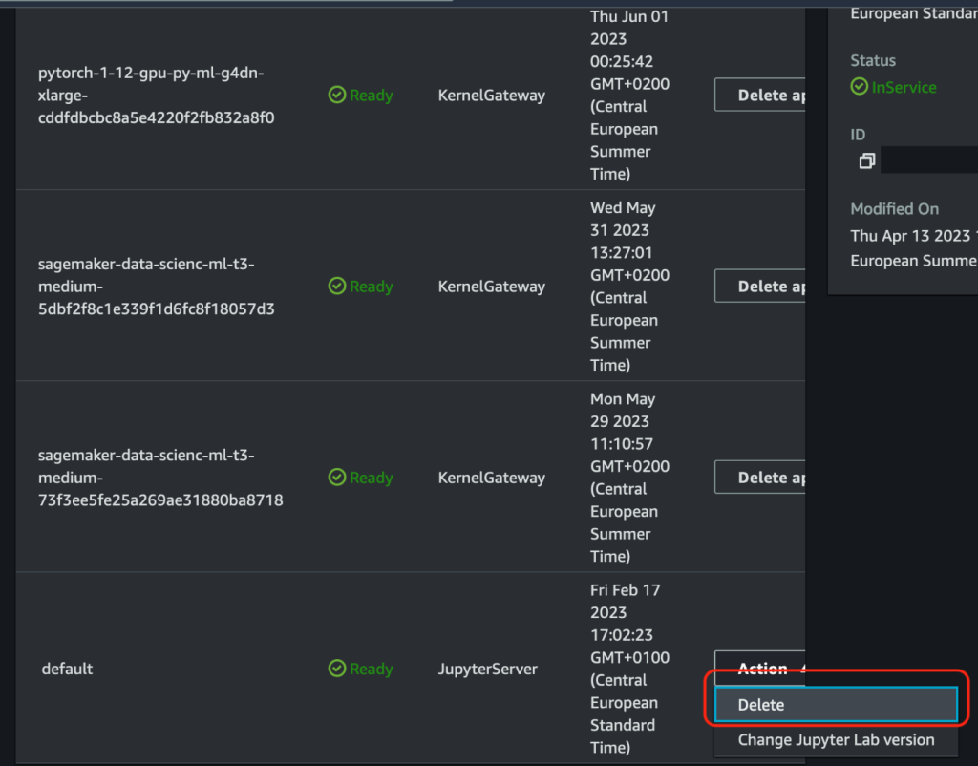This screenshot has height=766, width=978.
Task: Click the InService status text
Action: pyautogui.click(x=904, y=87)
